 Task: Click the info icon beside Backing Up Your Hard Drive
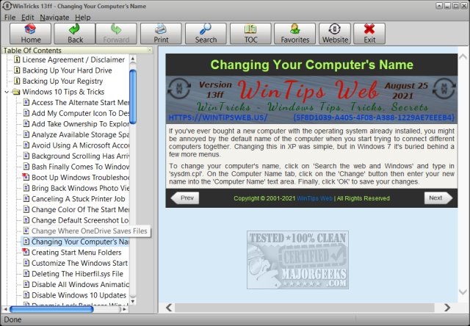click(x=18, y=70)
